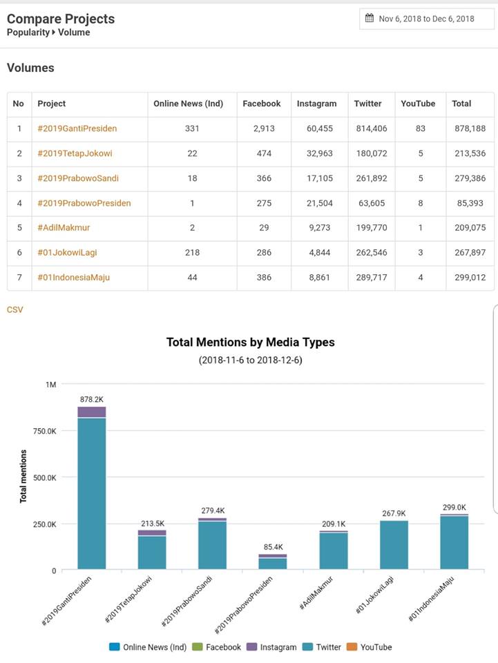Toggle Twitter series in chart legend
The width and height of the screenshot is (498, 663).
[322, 647]
